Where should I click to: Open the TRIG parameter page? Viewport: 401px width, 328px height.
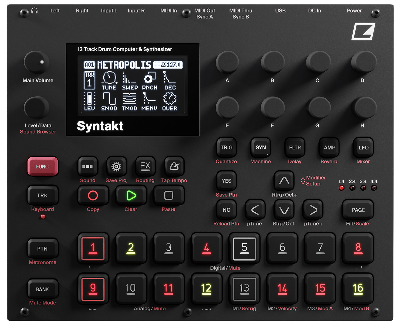(x=227, y=147)
